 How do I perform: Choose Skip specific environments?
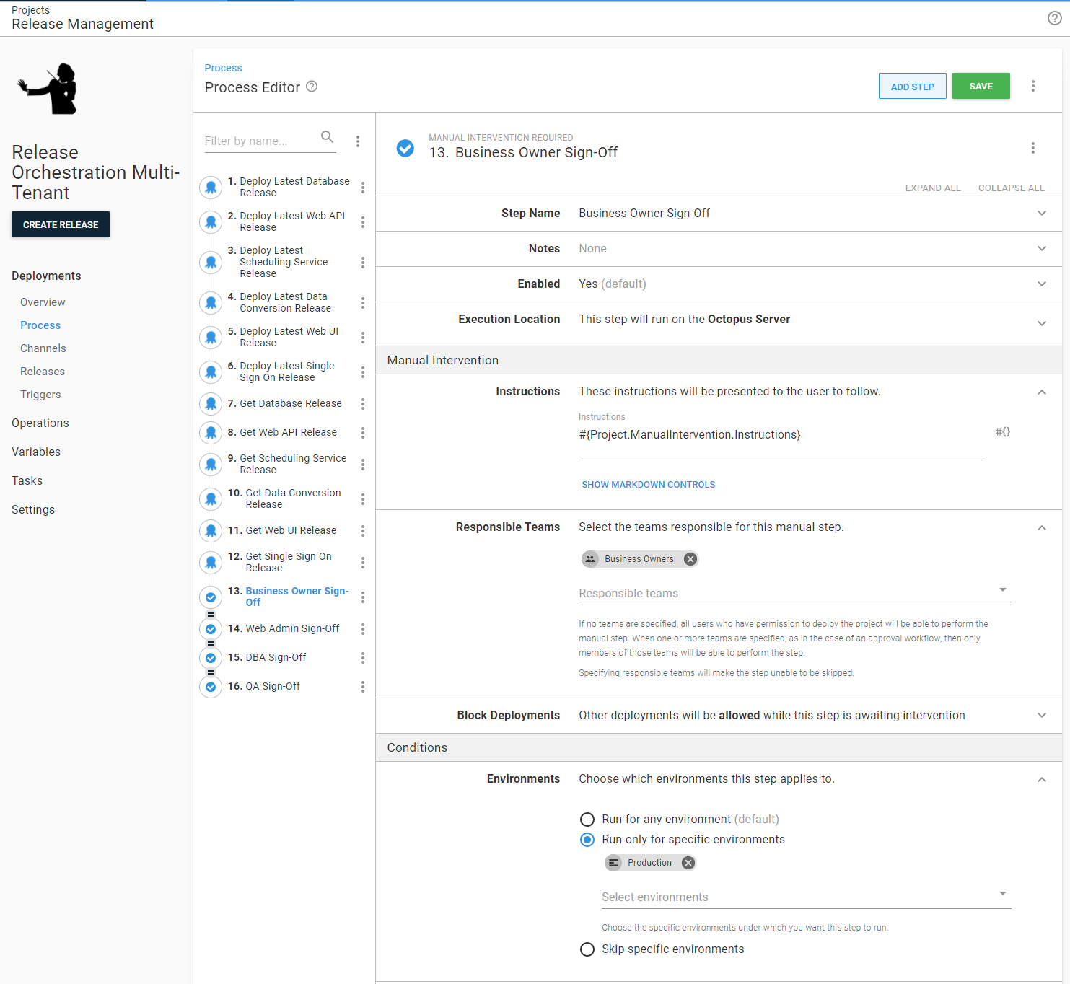click(587, 949)
